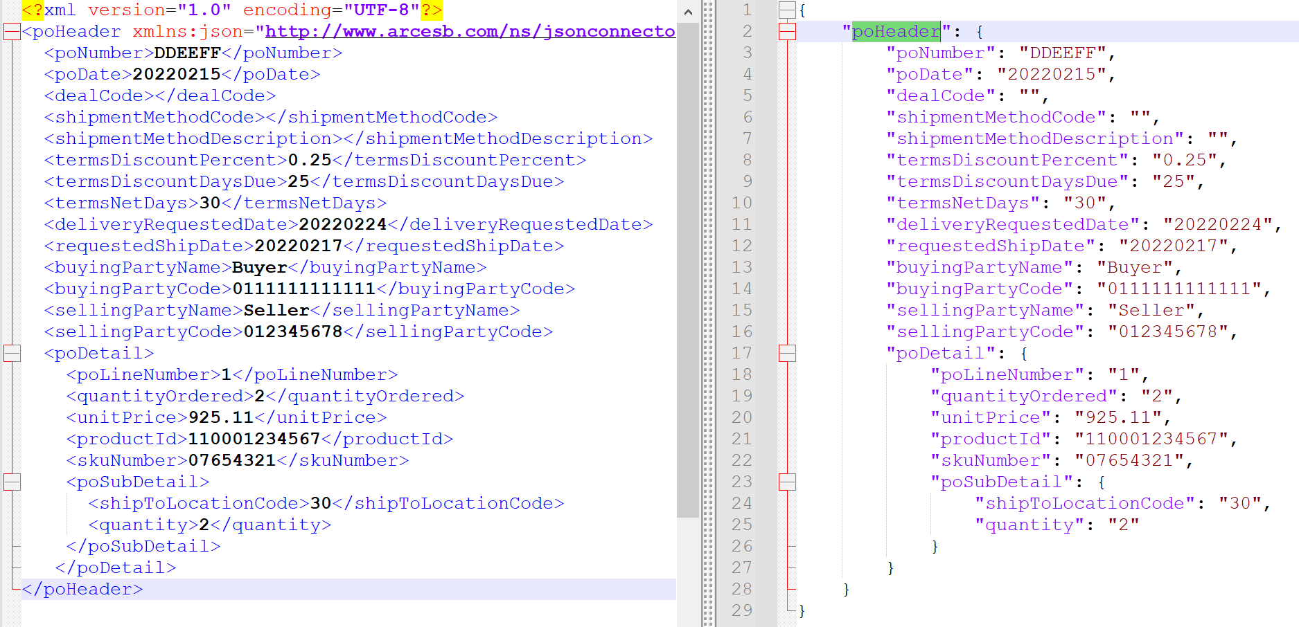The image size is (1299, 627).
Task: Click the XML pane vertical scrollbar thumb
Action: coord(687,270)
